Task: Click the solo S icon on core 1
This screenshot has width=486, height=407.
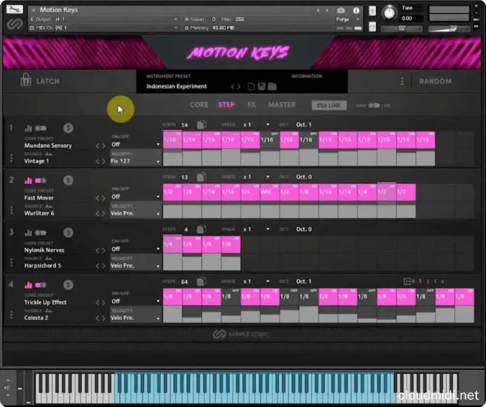Action: (x=67, y=128)
